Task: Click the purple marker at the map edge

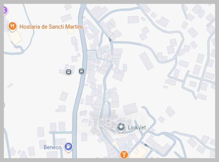Action: click(x=5, y=11)
